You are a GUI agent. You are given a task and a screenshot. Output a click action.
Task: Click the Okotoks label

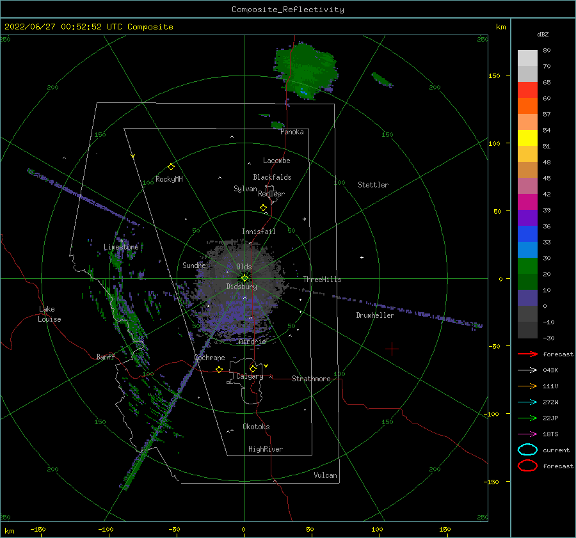(256, 427)
